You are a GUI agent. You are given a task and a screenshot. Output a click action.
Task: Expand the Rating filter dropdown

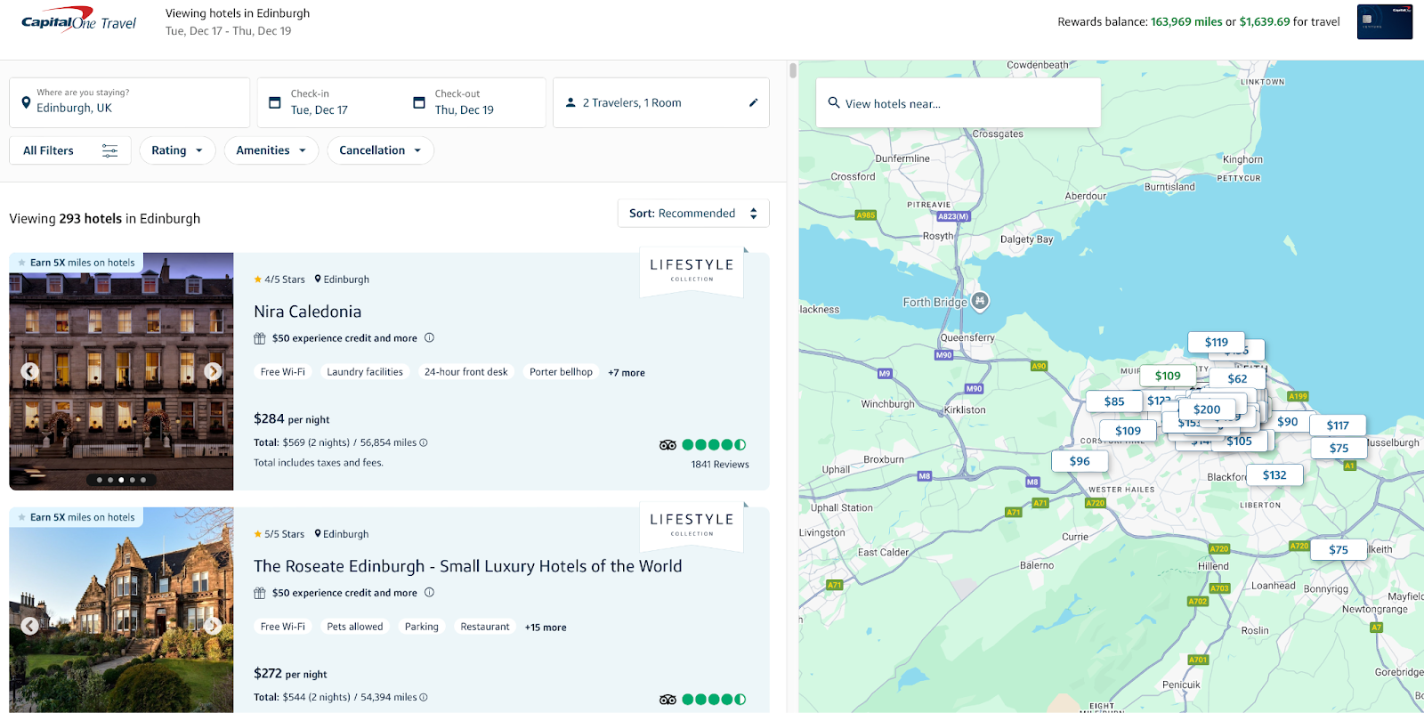177,150
